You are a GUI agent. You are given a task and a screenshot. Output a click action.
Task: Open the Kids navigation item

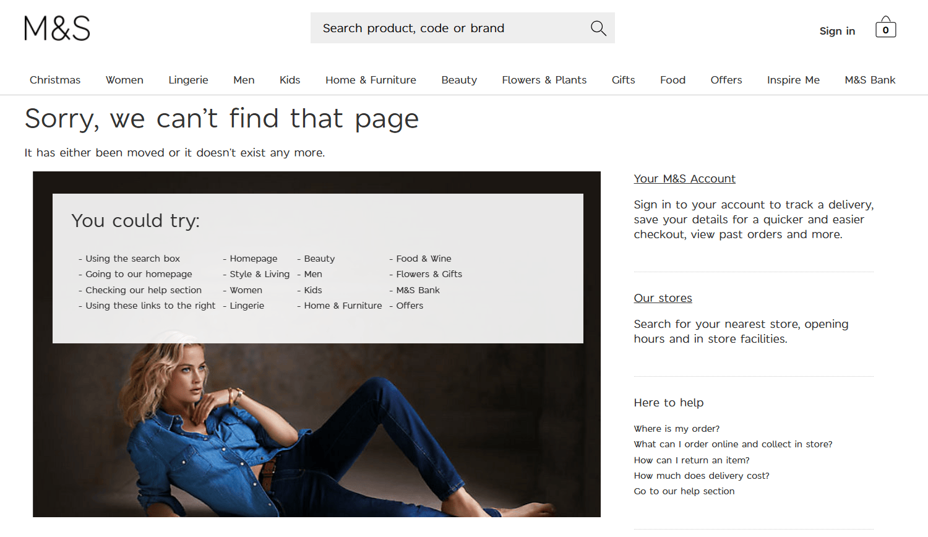[290, 80]
